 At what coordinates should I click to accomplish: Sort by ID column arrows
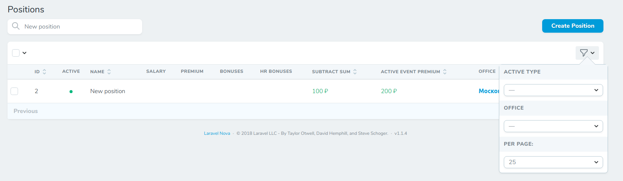click(x=44, y=72)
